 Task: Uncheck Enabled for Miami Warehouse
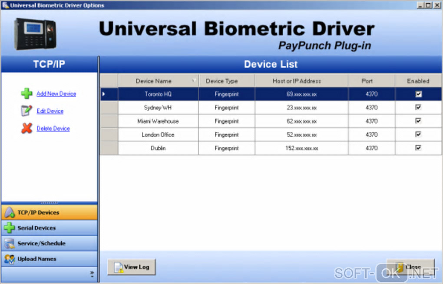pos(418,121)
